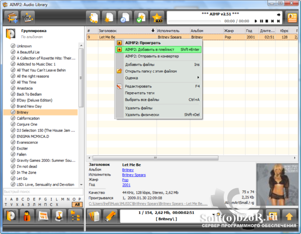This screenshot has height=234, width=301.
Task: Sort by Заголовок column header
Action: [x=127, y=31]
